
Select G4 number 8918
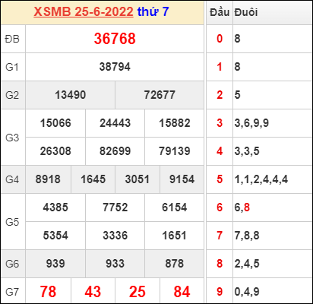tap(48, 179)
